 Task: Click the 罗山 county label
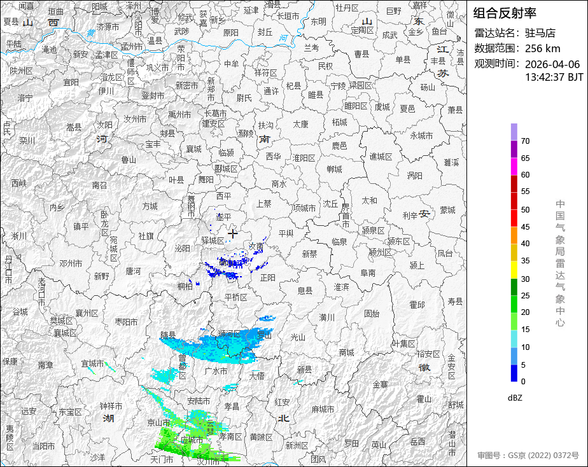pyautogui.click(x=264, y=335)
